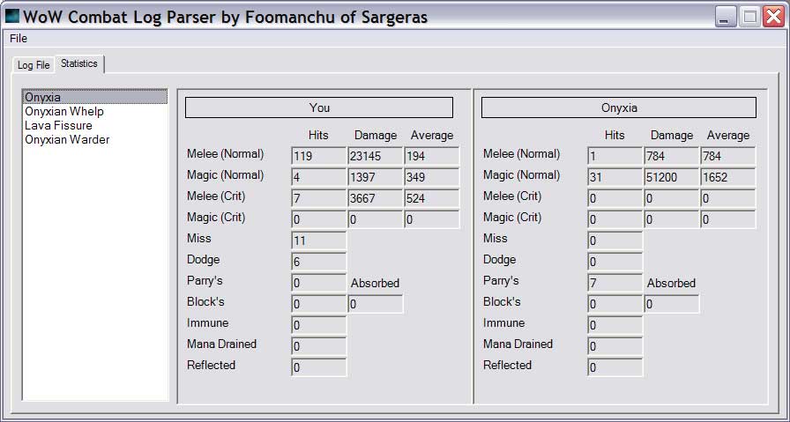Click You Reflected value field
This screenshot has width=790, height=422.
[x=319, y=367]
